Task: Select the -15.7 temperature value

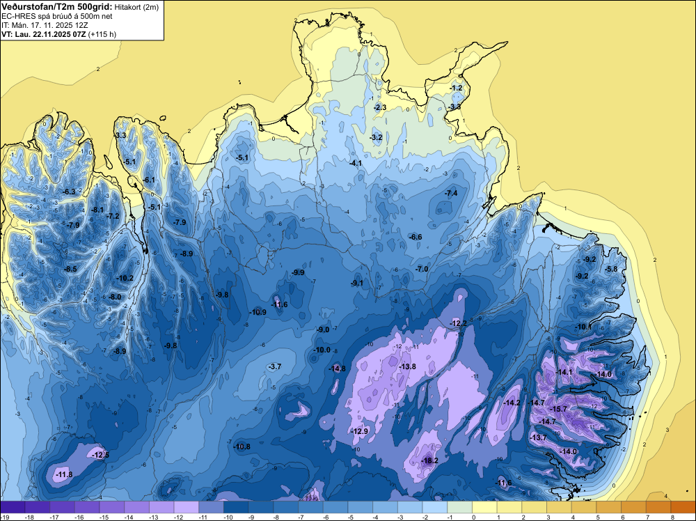Action: pos(558,409)
